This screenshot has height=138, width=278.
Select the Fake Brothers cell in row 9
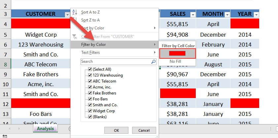click(x=41, y=74)
